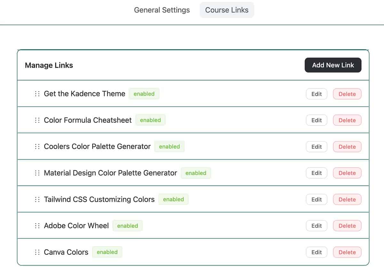Edit Tailwind CSS Customizing Colors link

pos(317,199)
